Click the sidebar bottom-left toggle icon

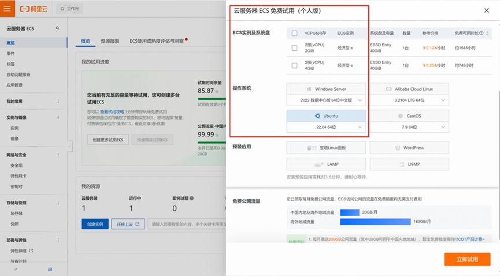pos(16,269)
